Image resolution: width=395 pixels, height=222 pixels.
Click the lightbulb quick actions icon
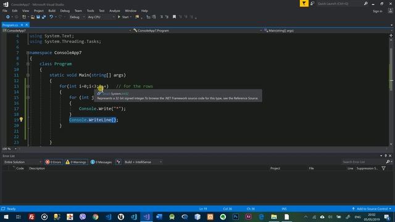[21, 120]
